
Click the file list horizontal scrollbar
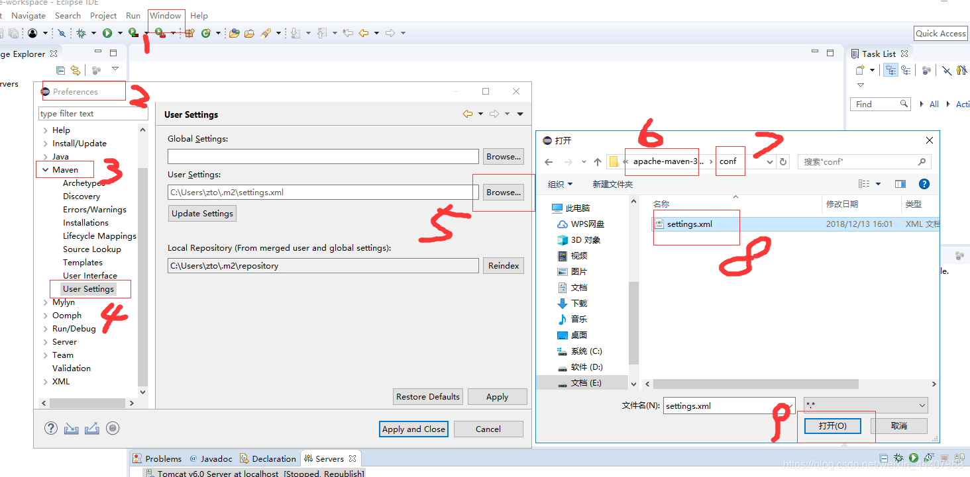click(755, 384)
